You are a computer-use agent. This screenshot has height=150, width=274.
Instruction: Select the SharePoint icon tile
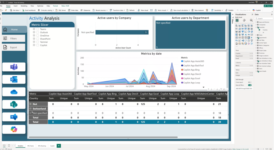[14, 105]
